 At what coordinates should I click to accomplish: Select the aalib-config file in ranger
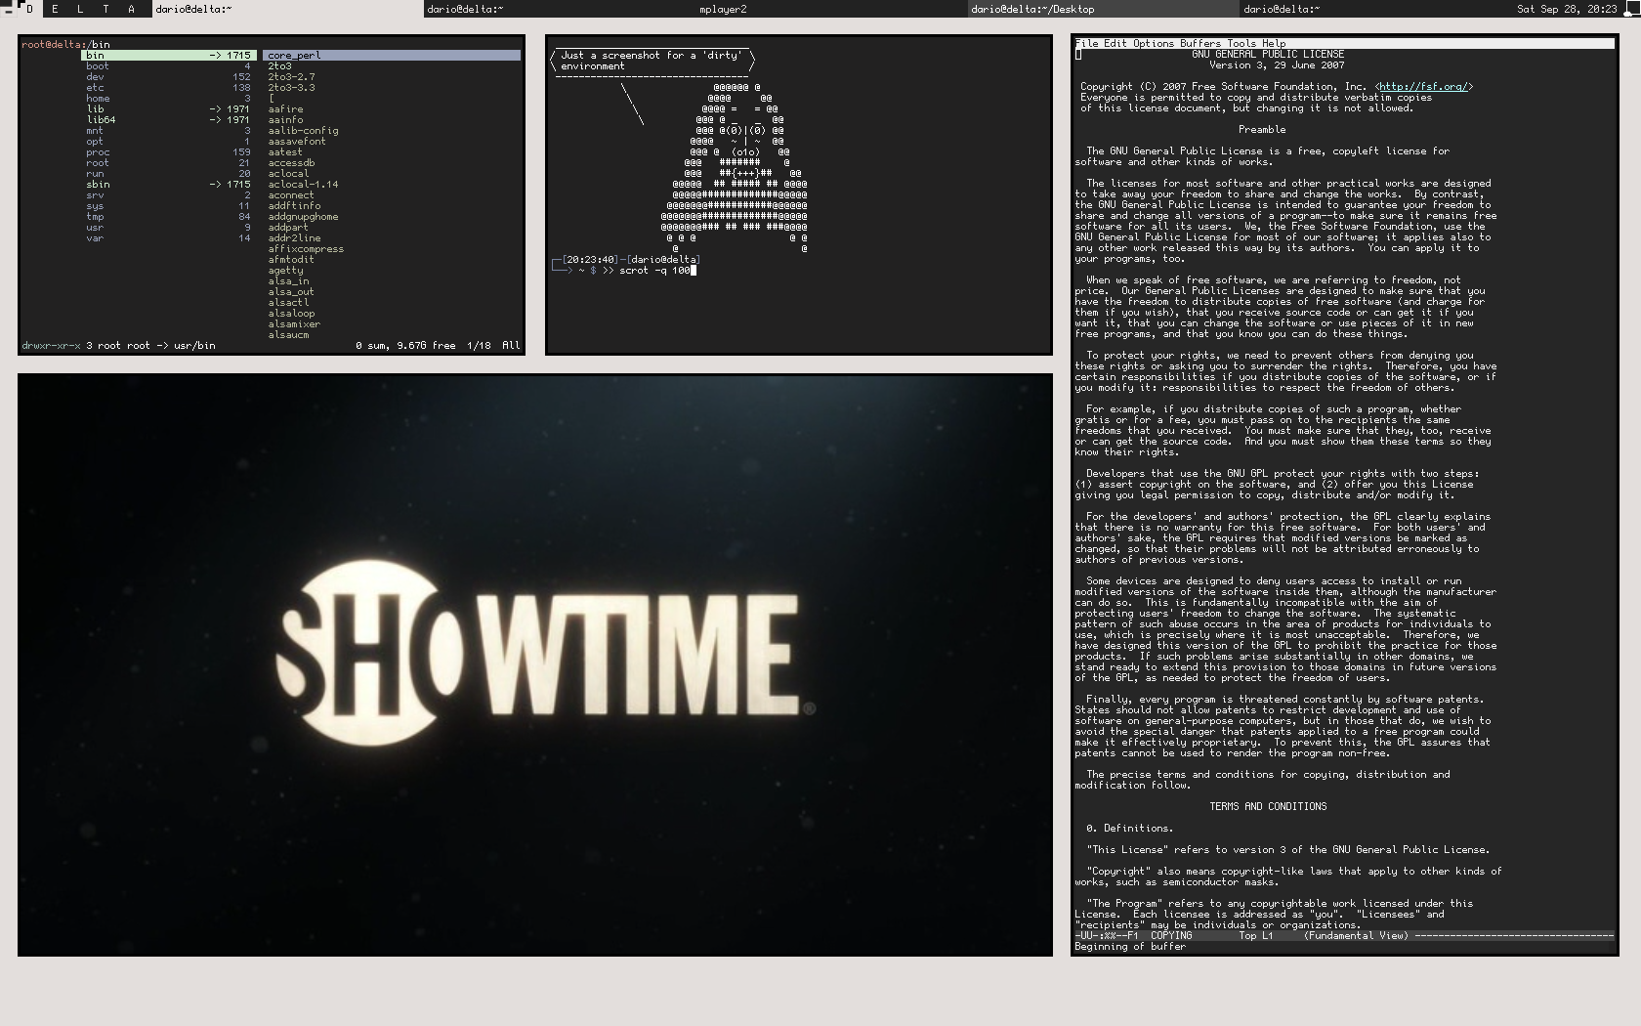tap(303, 131)
